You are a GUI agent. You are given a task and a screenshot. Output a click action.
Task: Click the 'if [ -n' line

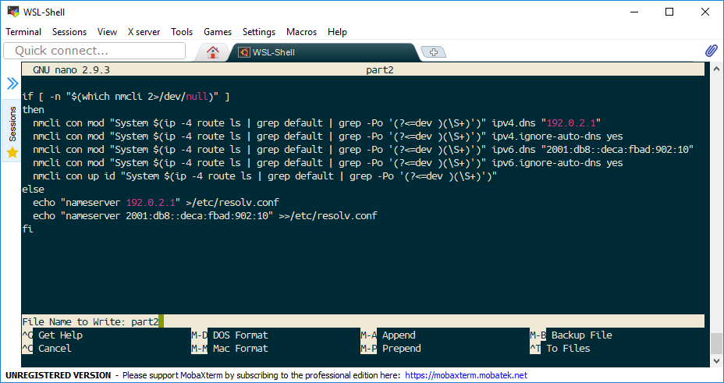pyautogui.click(x=126, y=97)
